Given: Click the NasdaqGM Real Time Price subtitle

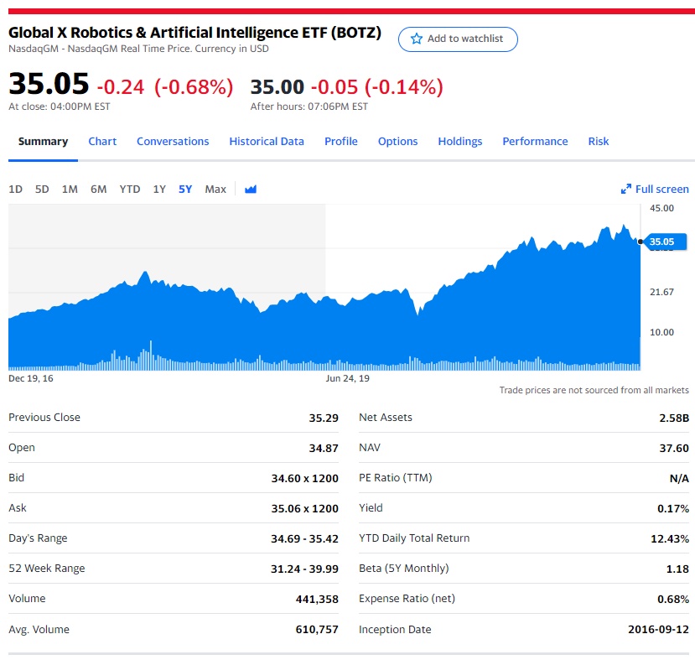Looking at the screenshot, I should coord(138,49).
